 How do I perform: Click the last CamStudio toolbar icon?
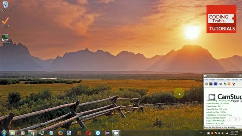pyautogui.click(x=233, y=84)
